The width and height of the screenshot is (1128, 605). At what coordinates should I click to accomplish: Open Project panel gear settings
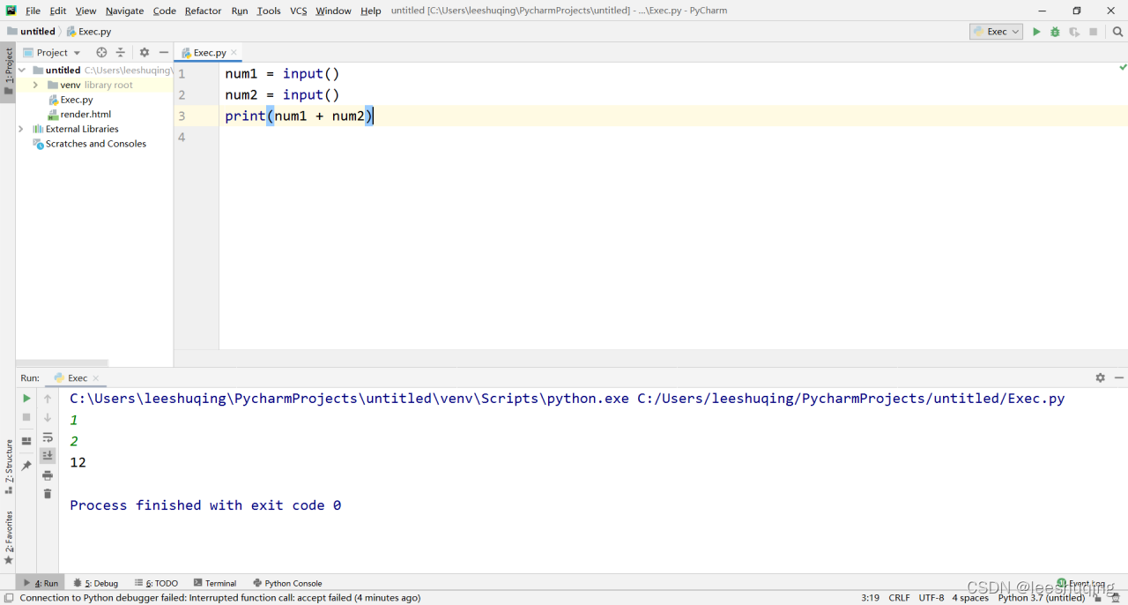[145, 53]
